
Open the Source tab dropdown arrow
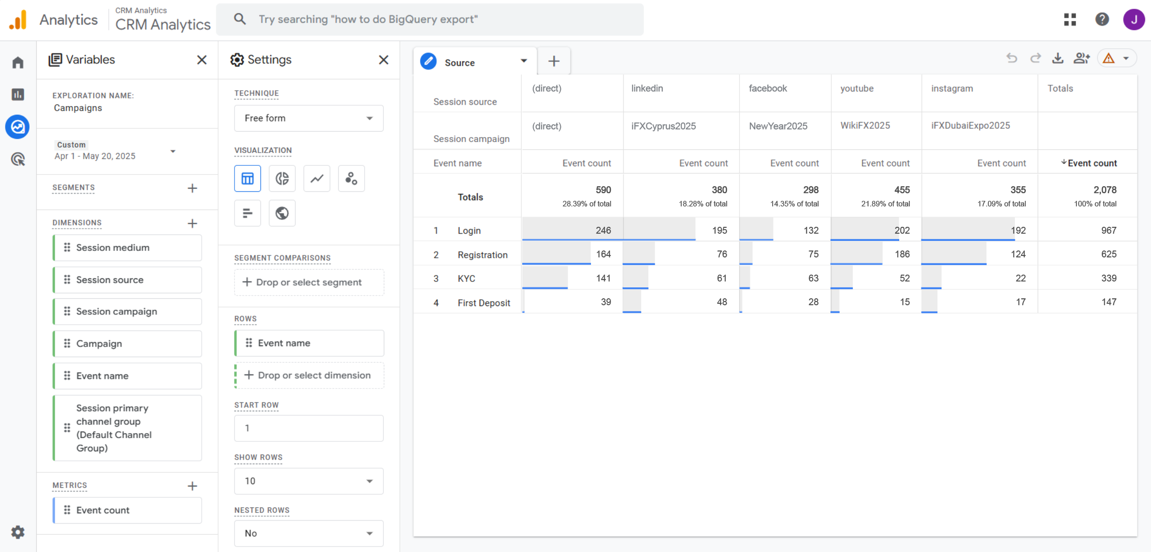[524, 61]
